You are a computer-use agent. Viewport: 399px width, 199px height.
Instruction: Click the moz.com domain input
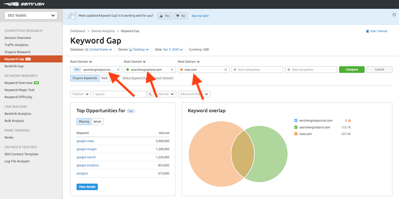click(x=203, y=70)
